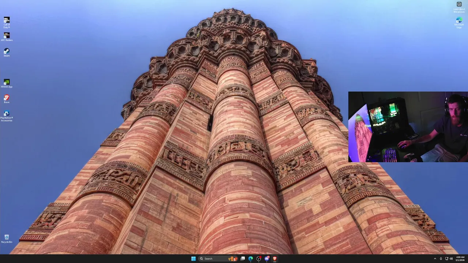
Task: Click the taskbar Search box
Action: tap(218, 259)
